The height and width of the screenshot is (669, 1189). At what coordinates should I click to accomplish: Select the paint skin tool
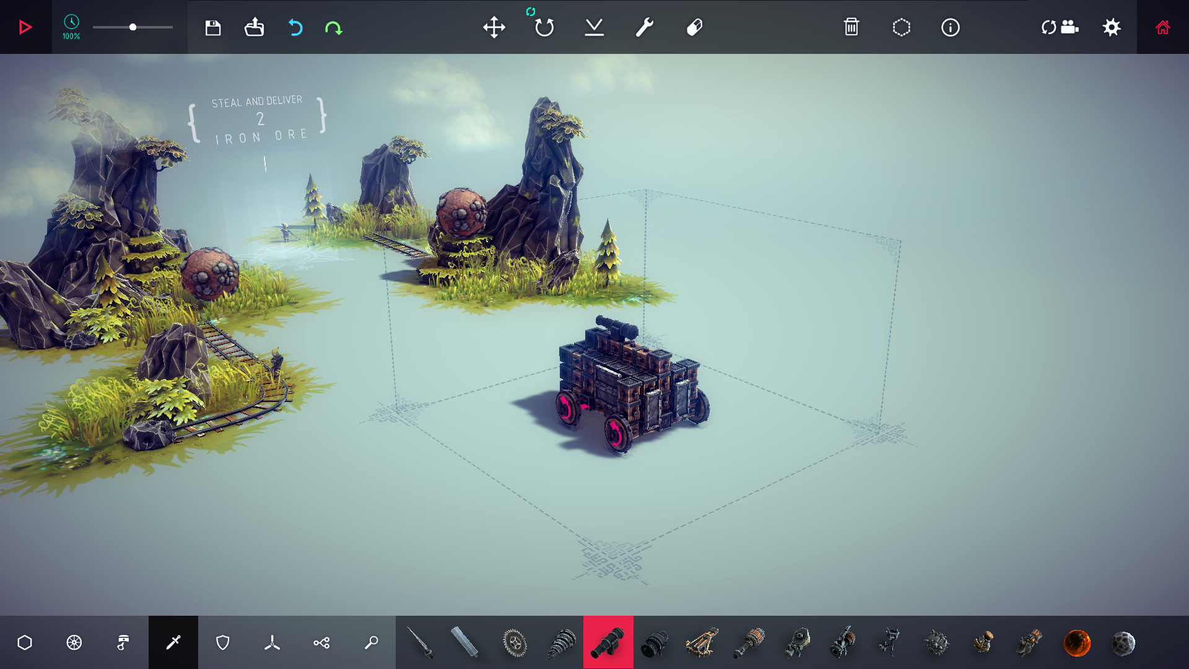pyautogui.click(x=695, y=27)
